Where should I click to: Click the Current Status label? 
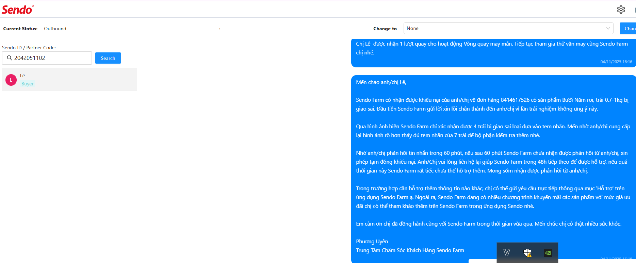(20, 29)
